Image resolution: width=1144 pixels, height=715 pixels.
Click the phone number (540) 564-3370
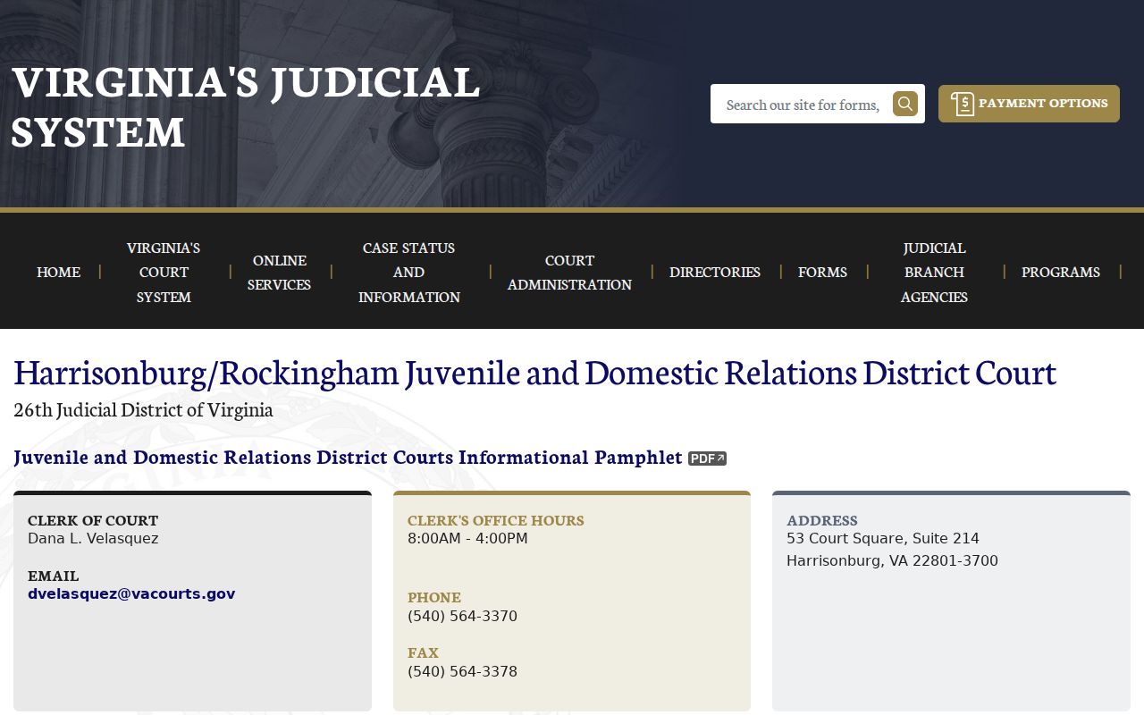coord(462,616)
